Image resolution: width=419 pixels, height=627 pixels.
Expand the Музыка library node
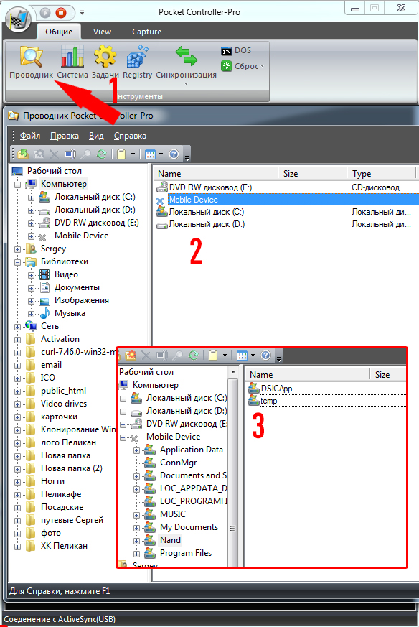31,315
